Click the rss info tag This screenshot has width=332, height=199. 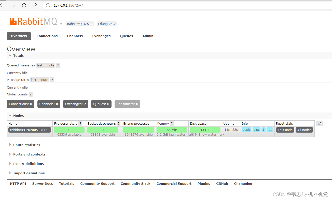click(270, 130)
